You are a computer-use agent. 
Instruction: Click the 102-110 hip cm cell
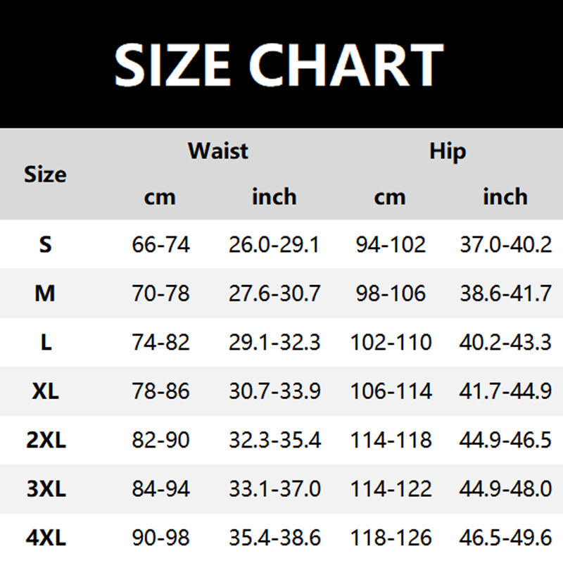[391, 342]
